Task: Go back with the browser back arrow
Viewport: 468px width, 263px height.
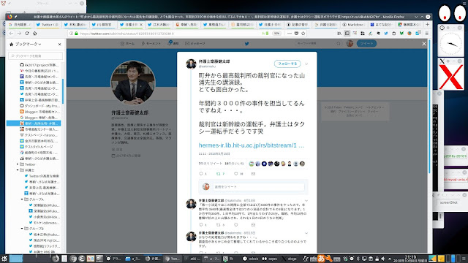Action: (12, 34)
